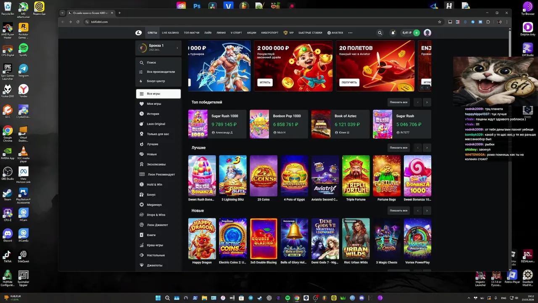Select Леон Джекпот category
This screenshot has width=538, height=303.
point(158,225)
